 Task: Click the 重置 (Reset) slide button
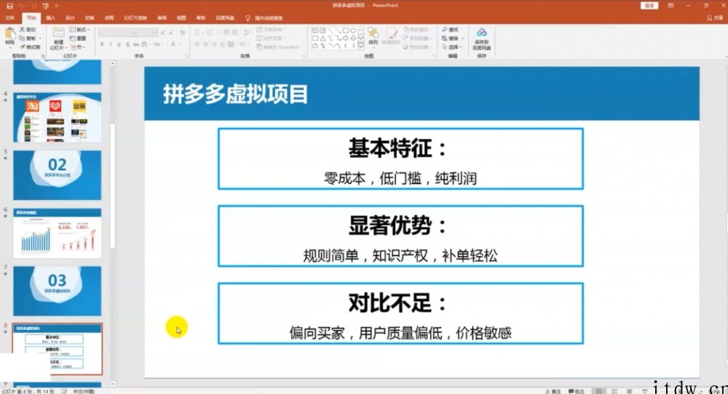tap(78, 39)
